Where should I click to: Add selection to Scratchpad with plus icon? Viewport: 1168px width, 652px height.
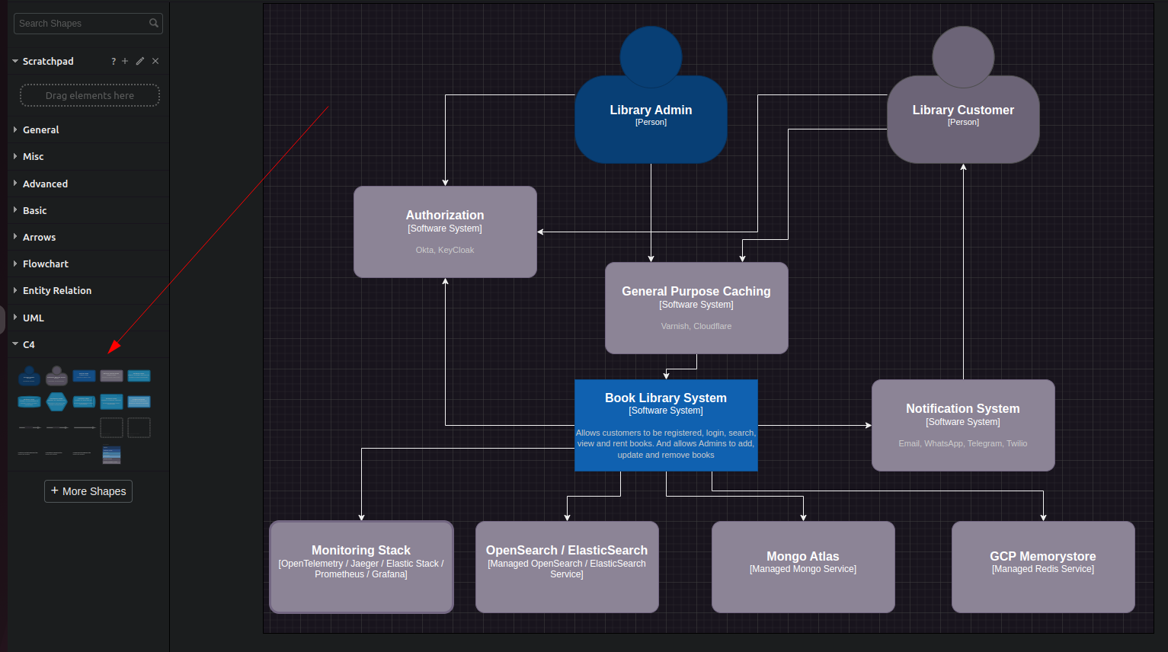(x=125, y=61)
